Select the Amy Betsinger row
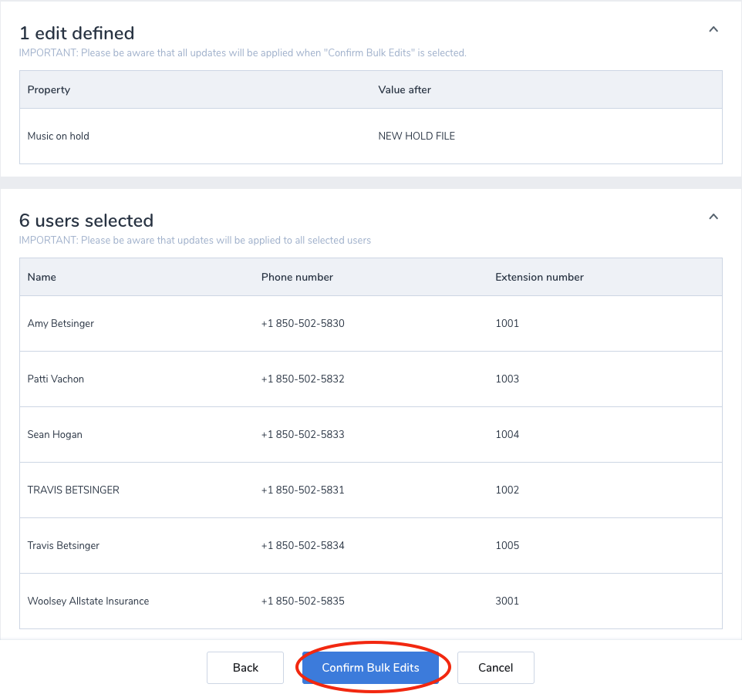The width and height of the screenshot is (742, 694). point(61,324)
